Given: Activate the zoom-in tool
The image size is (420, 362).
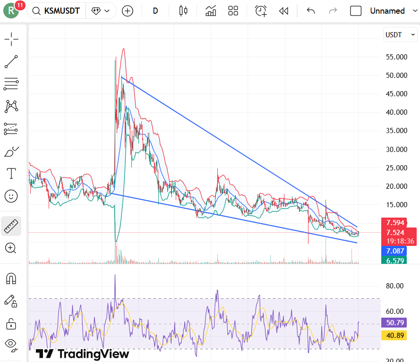Looking at the screenshot, I should point(11,248).
